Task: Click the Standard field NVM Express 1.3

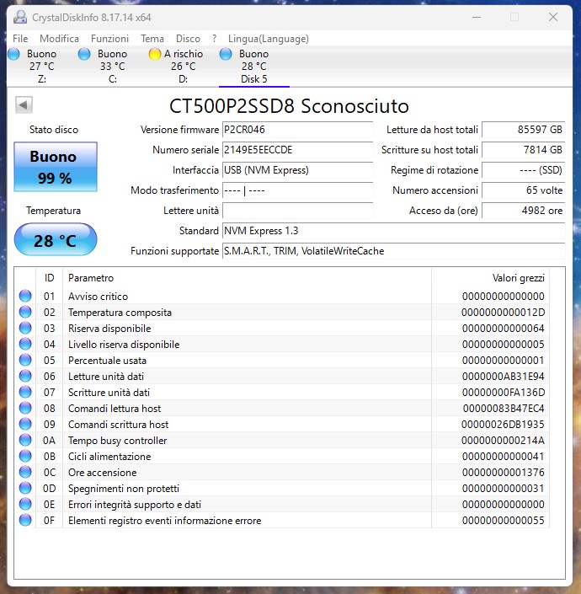Action: pyautogui.click(x=393, y=231)
